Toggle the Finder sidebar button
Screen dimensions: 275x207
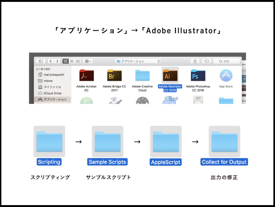(x=41, y=61)
